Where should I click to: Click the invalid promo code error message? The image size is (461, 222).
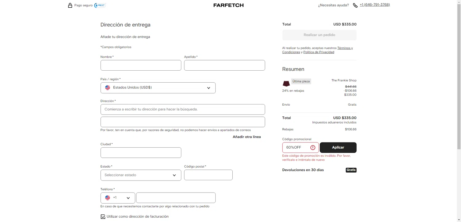coord(317,158)
